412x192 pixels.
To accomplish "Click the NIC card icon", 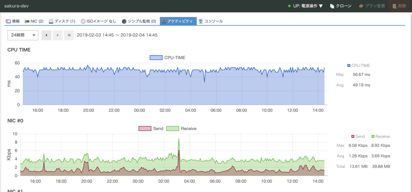I will [27, 21].
